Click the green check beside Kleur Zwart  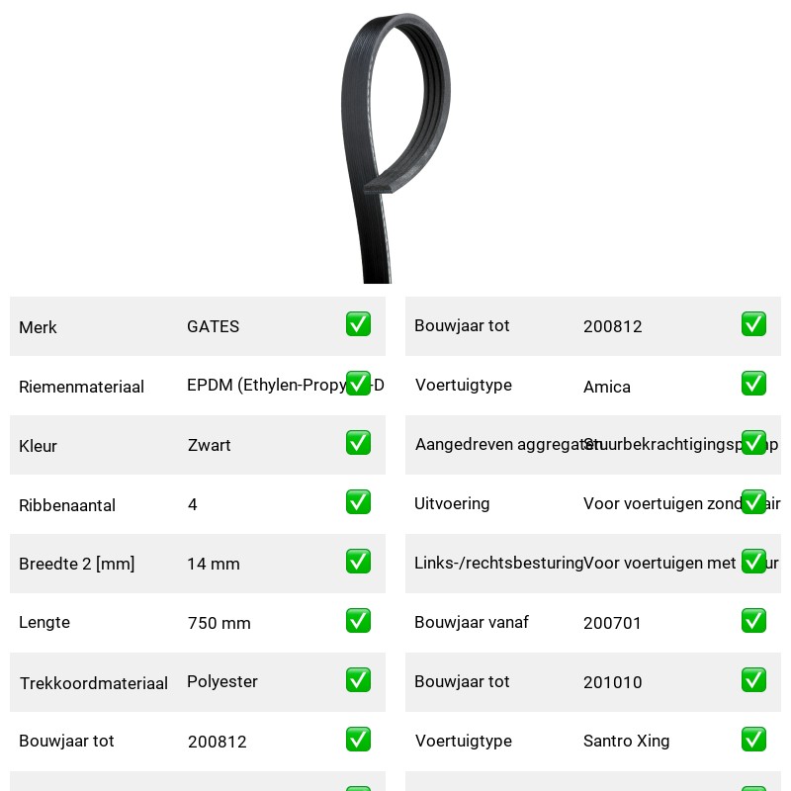(358, 442)
